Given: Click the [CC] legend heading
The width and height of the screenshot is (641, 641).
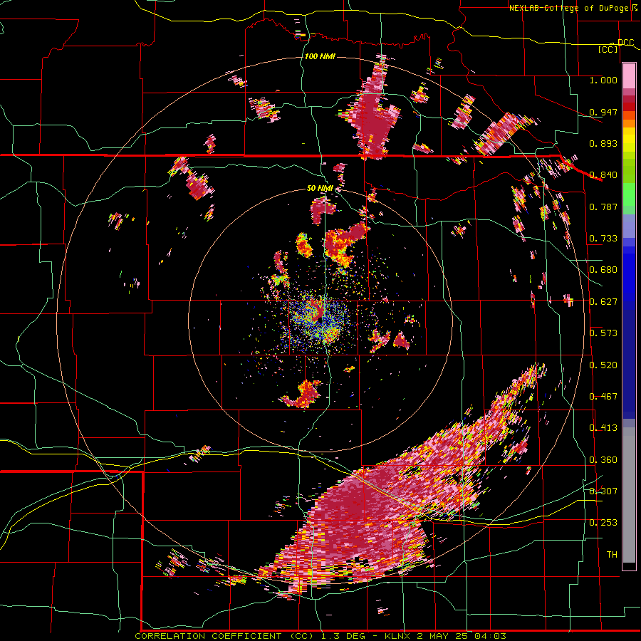Looking at the screenshot, I should (x=608, y=49).
